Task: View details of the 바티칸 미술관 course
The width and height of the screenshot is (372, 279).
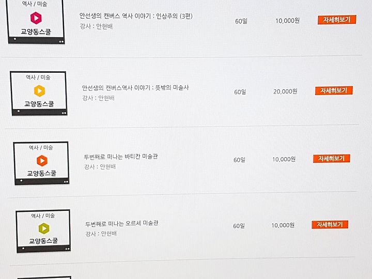Action: [331, 158]
